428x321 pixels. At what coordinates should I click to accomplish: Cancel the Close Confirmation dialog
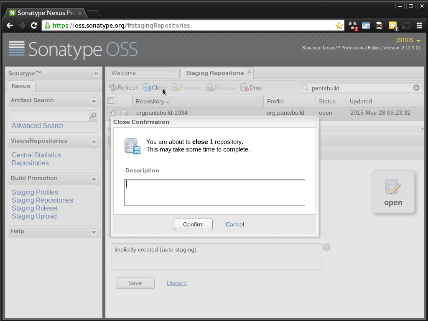click(235, 224)
